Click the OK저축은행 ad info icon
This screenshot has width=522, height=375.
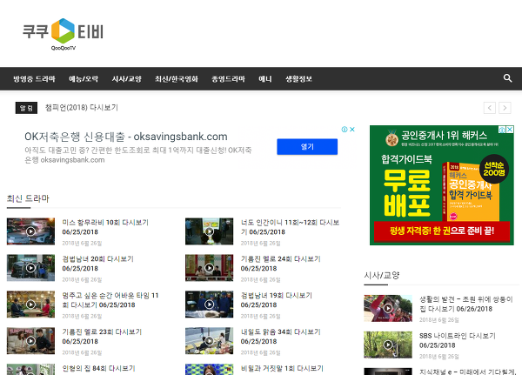tap(345, 130)
